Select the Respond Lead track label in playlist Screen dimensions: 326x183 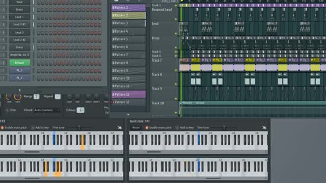point(162,10)
